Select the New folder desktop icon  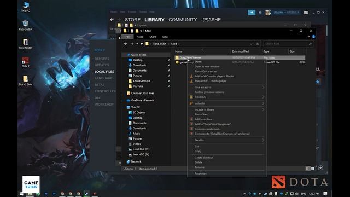26,44
